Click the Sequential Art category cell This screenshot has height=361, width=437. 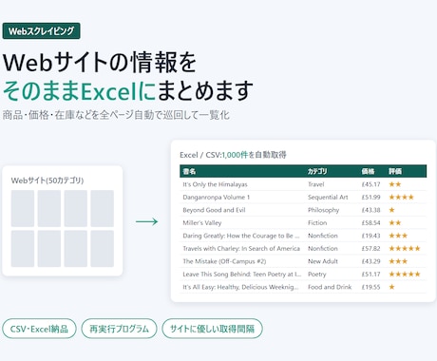click(x=328, y=197)
